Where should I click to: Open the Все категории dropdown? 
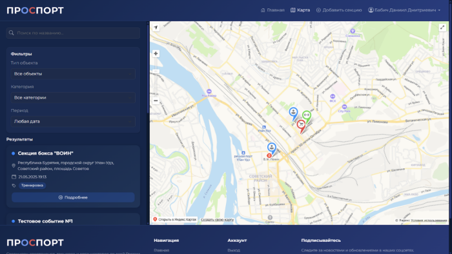coord(73,98)
